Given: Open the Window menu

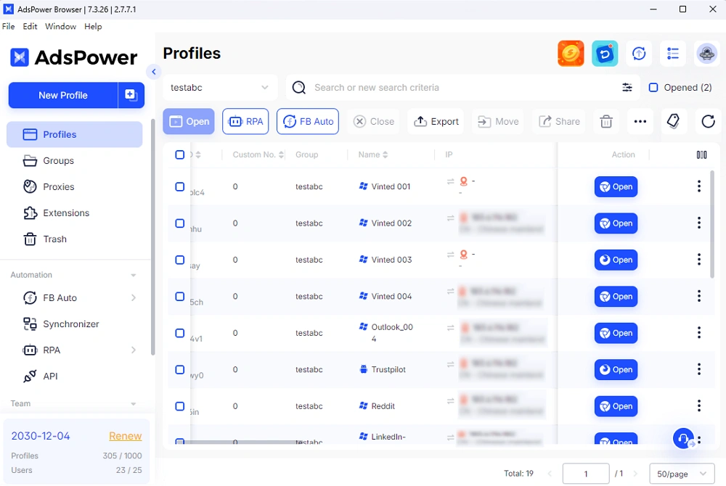Looking at the screenshot, I should pos(61,26).
